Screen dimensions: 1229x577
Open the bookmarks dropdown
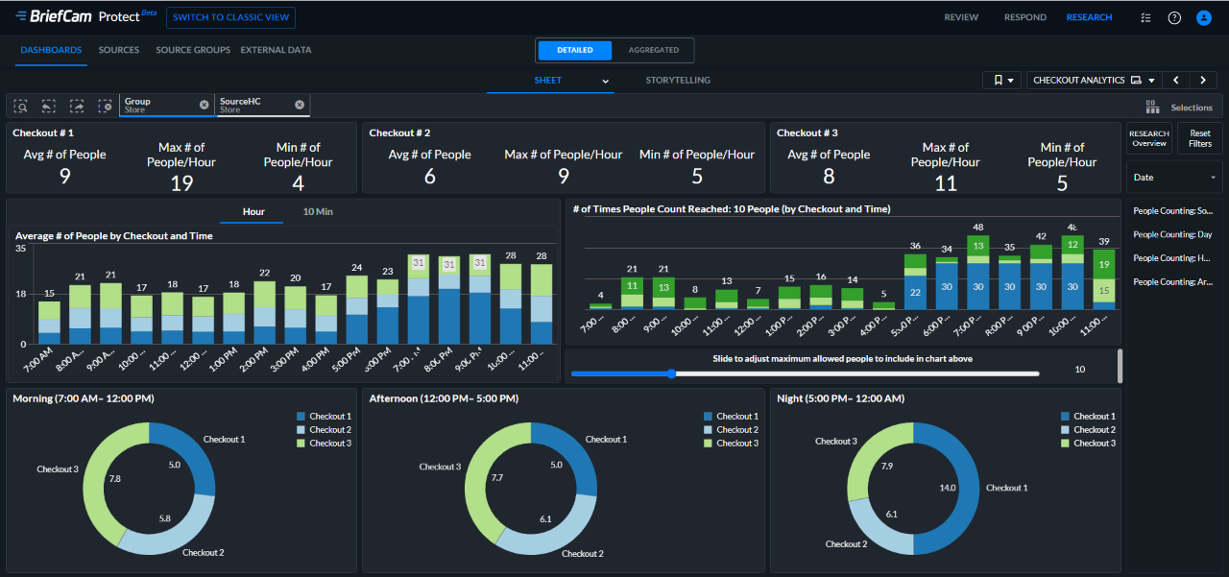pyautogui.click(x=1002, y=80)
